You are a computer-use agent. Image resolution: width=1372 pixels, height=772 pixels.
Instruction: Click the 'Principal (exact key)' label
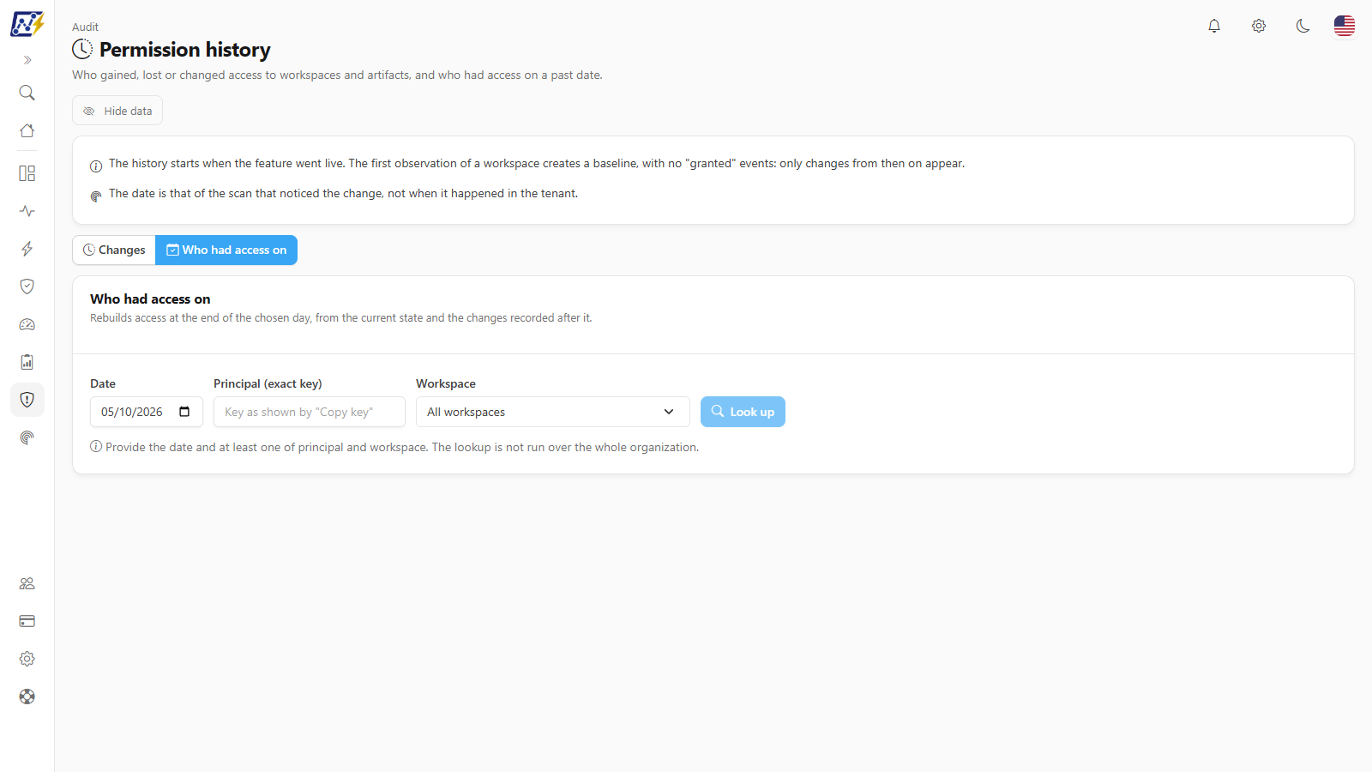coord(268,383)
